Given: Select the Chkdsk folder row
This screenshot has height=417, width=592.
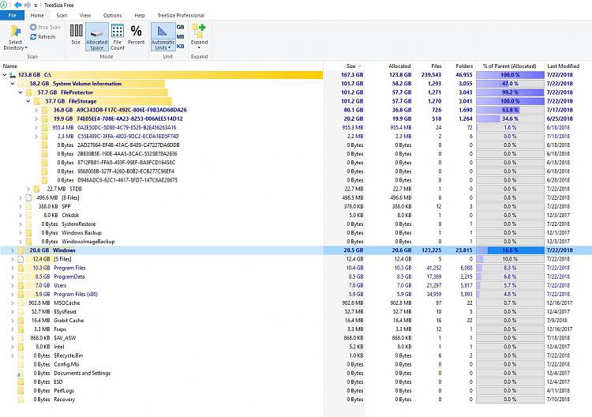Looking at the screenshot, I should click(296, 216).
